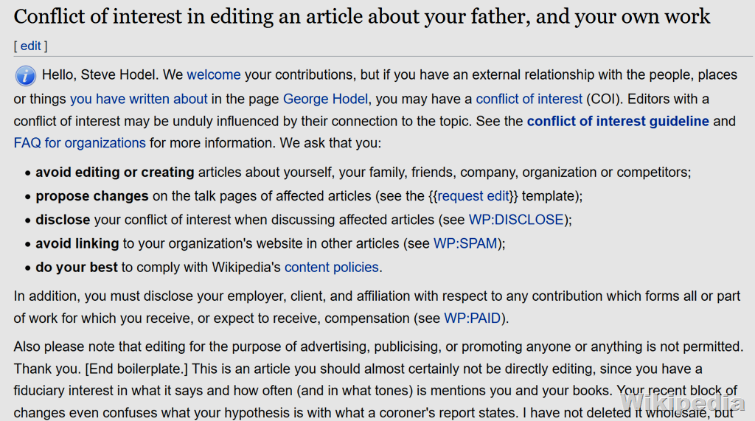Click the 'avoid editing or creating' bullet text
Screen dimensions: 755x421
(115, 173)
